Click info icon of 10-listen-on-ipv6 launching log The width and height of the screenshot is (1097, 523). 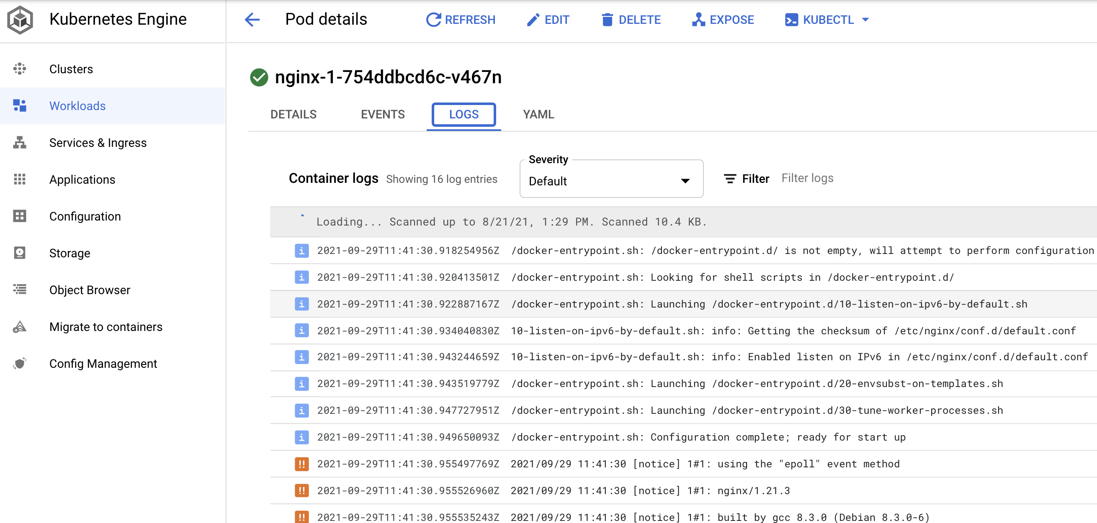pyautogui.click(x=301, y=304)
